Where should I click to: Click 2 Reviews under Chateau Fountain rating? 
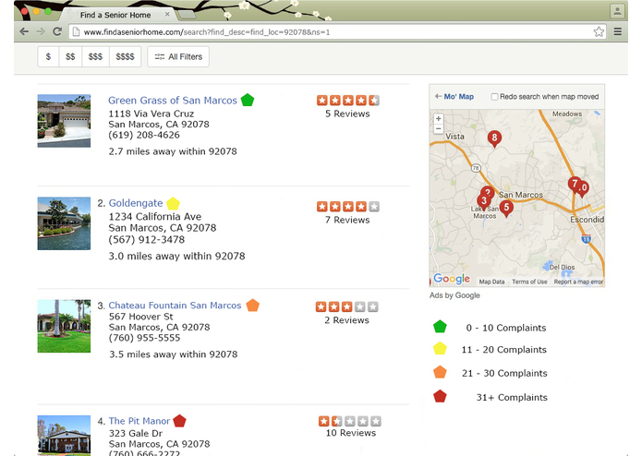point(346,320)
